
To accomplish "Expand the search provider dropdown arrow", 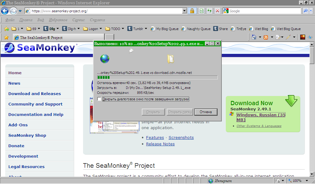I will tap(311, 11).
